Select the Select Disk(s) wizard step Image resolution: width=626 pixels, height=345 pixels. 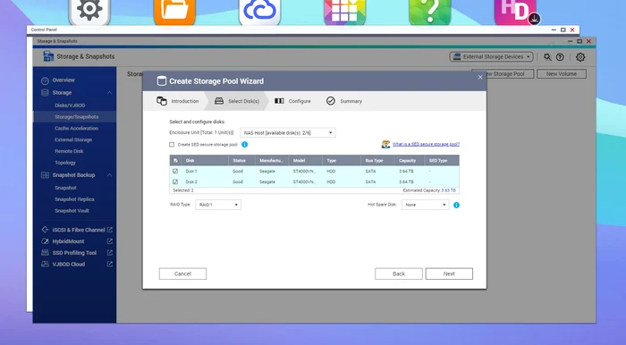click(x=237, y=101)
